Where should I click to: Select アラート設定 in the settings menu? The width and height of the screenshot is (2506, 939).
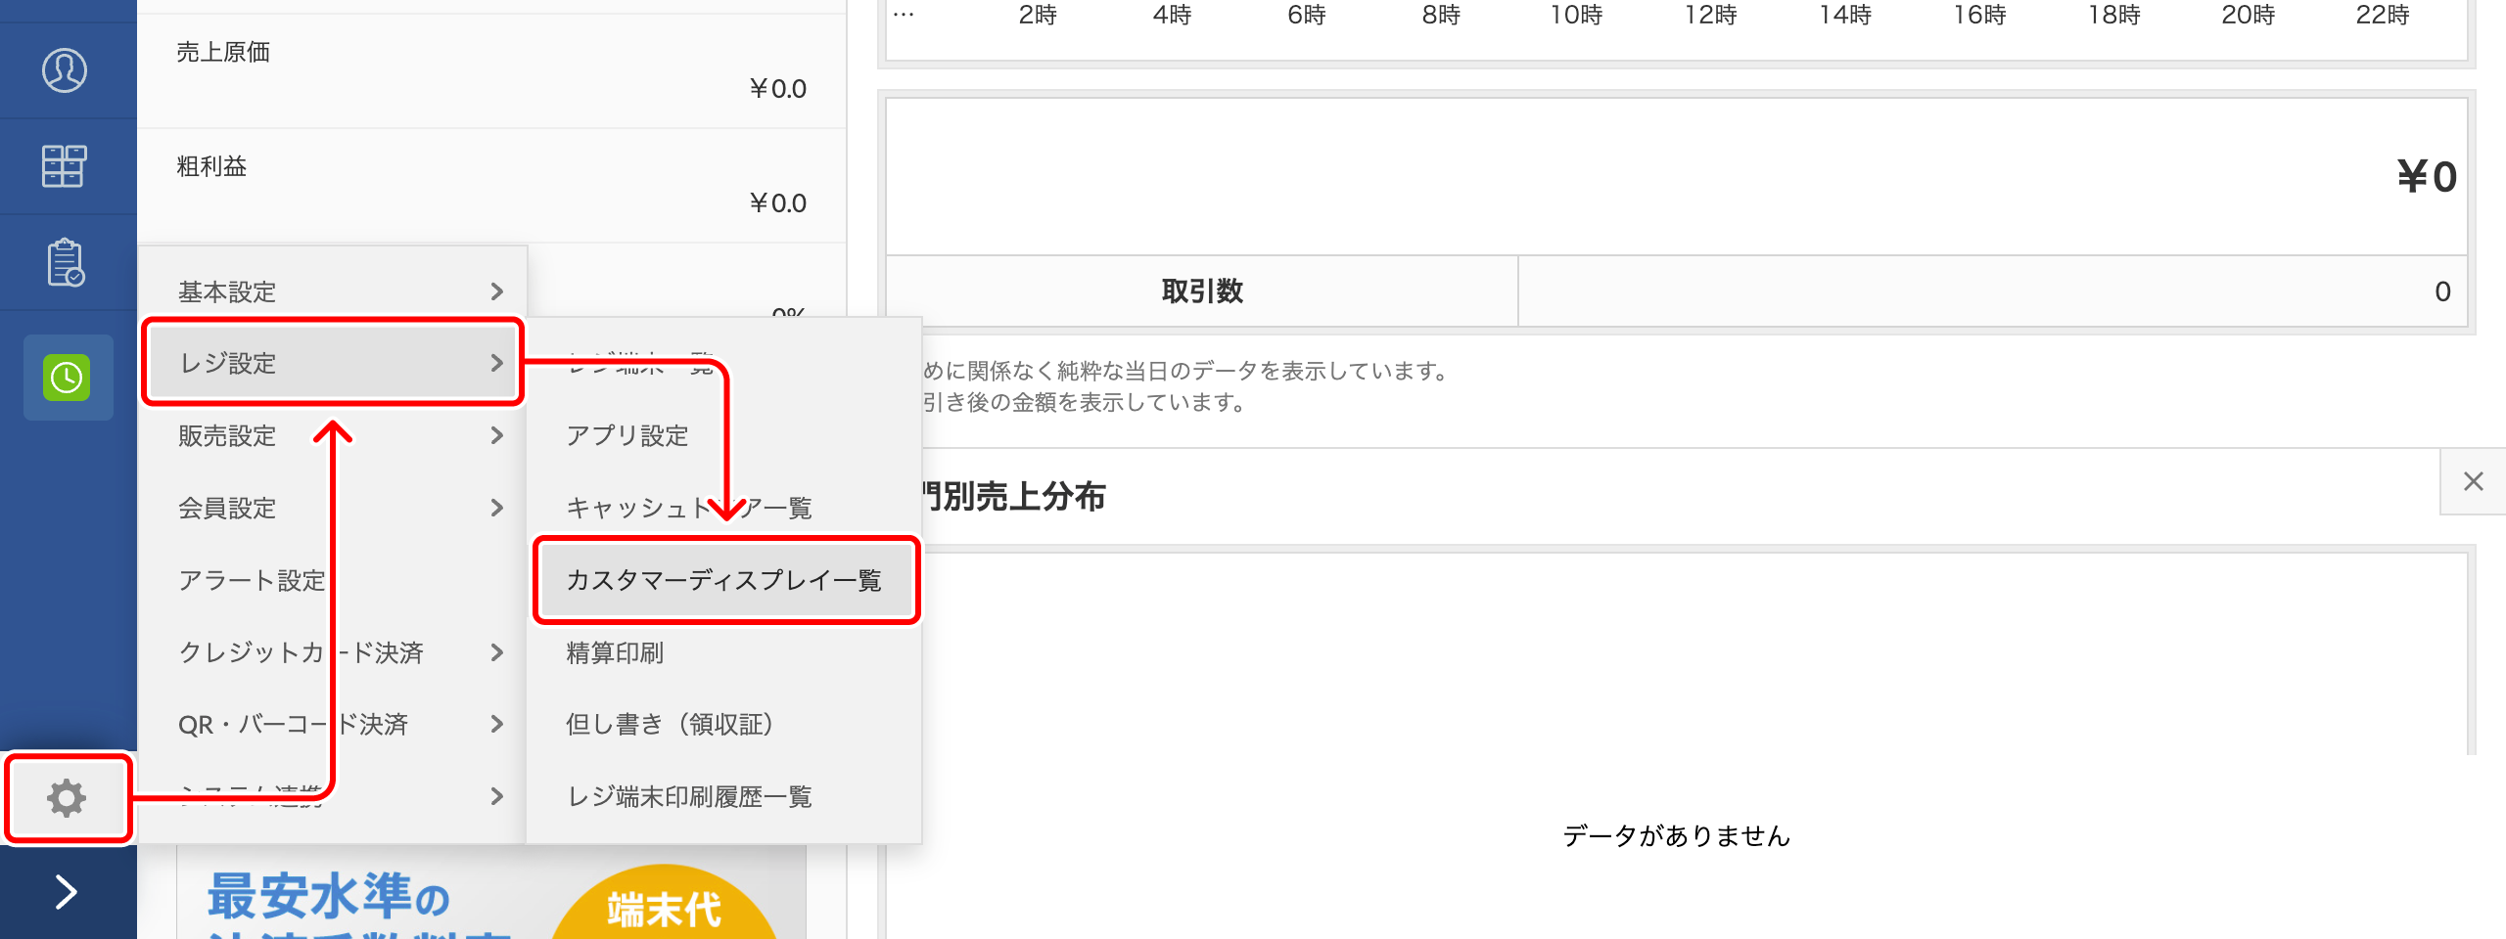252,580
